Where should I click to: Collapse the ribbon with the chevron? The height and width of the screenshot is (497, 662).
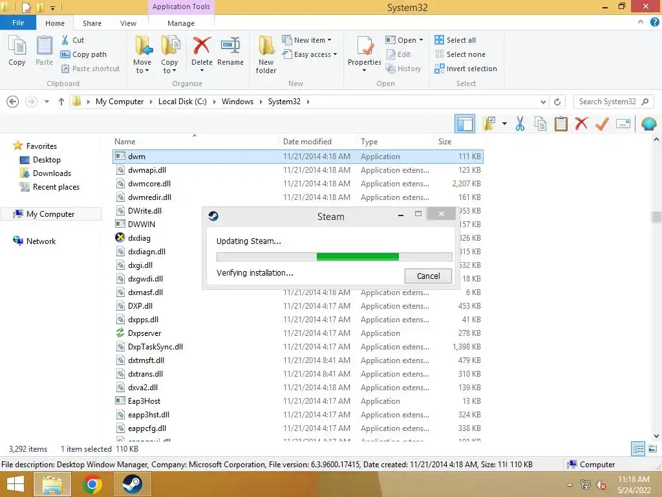click(x=641, y=22)
